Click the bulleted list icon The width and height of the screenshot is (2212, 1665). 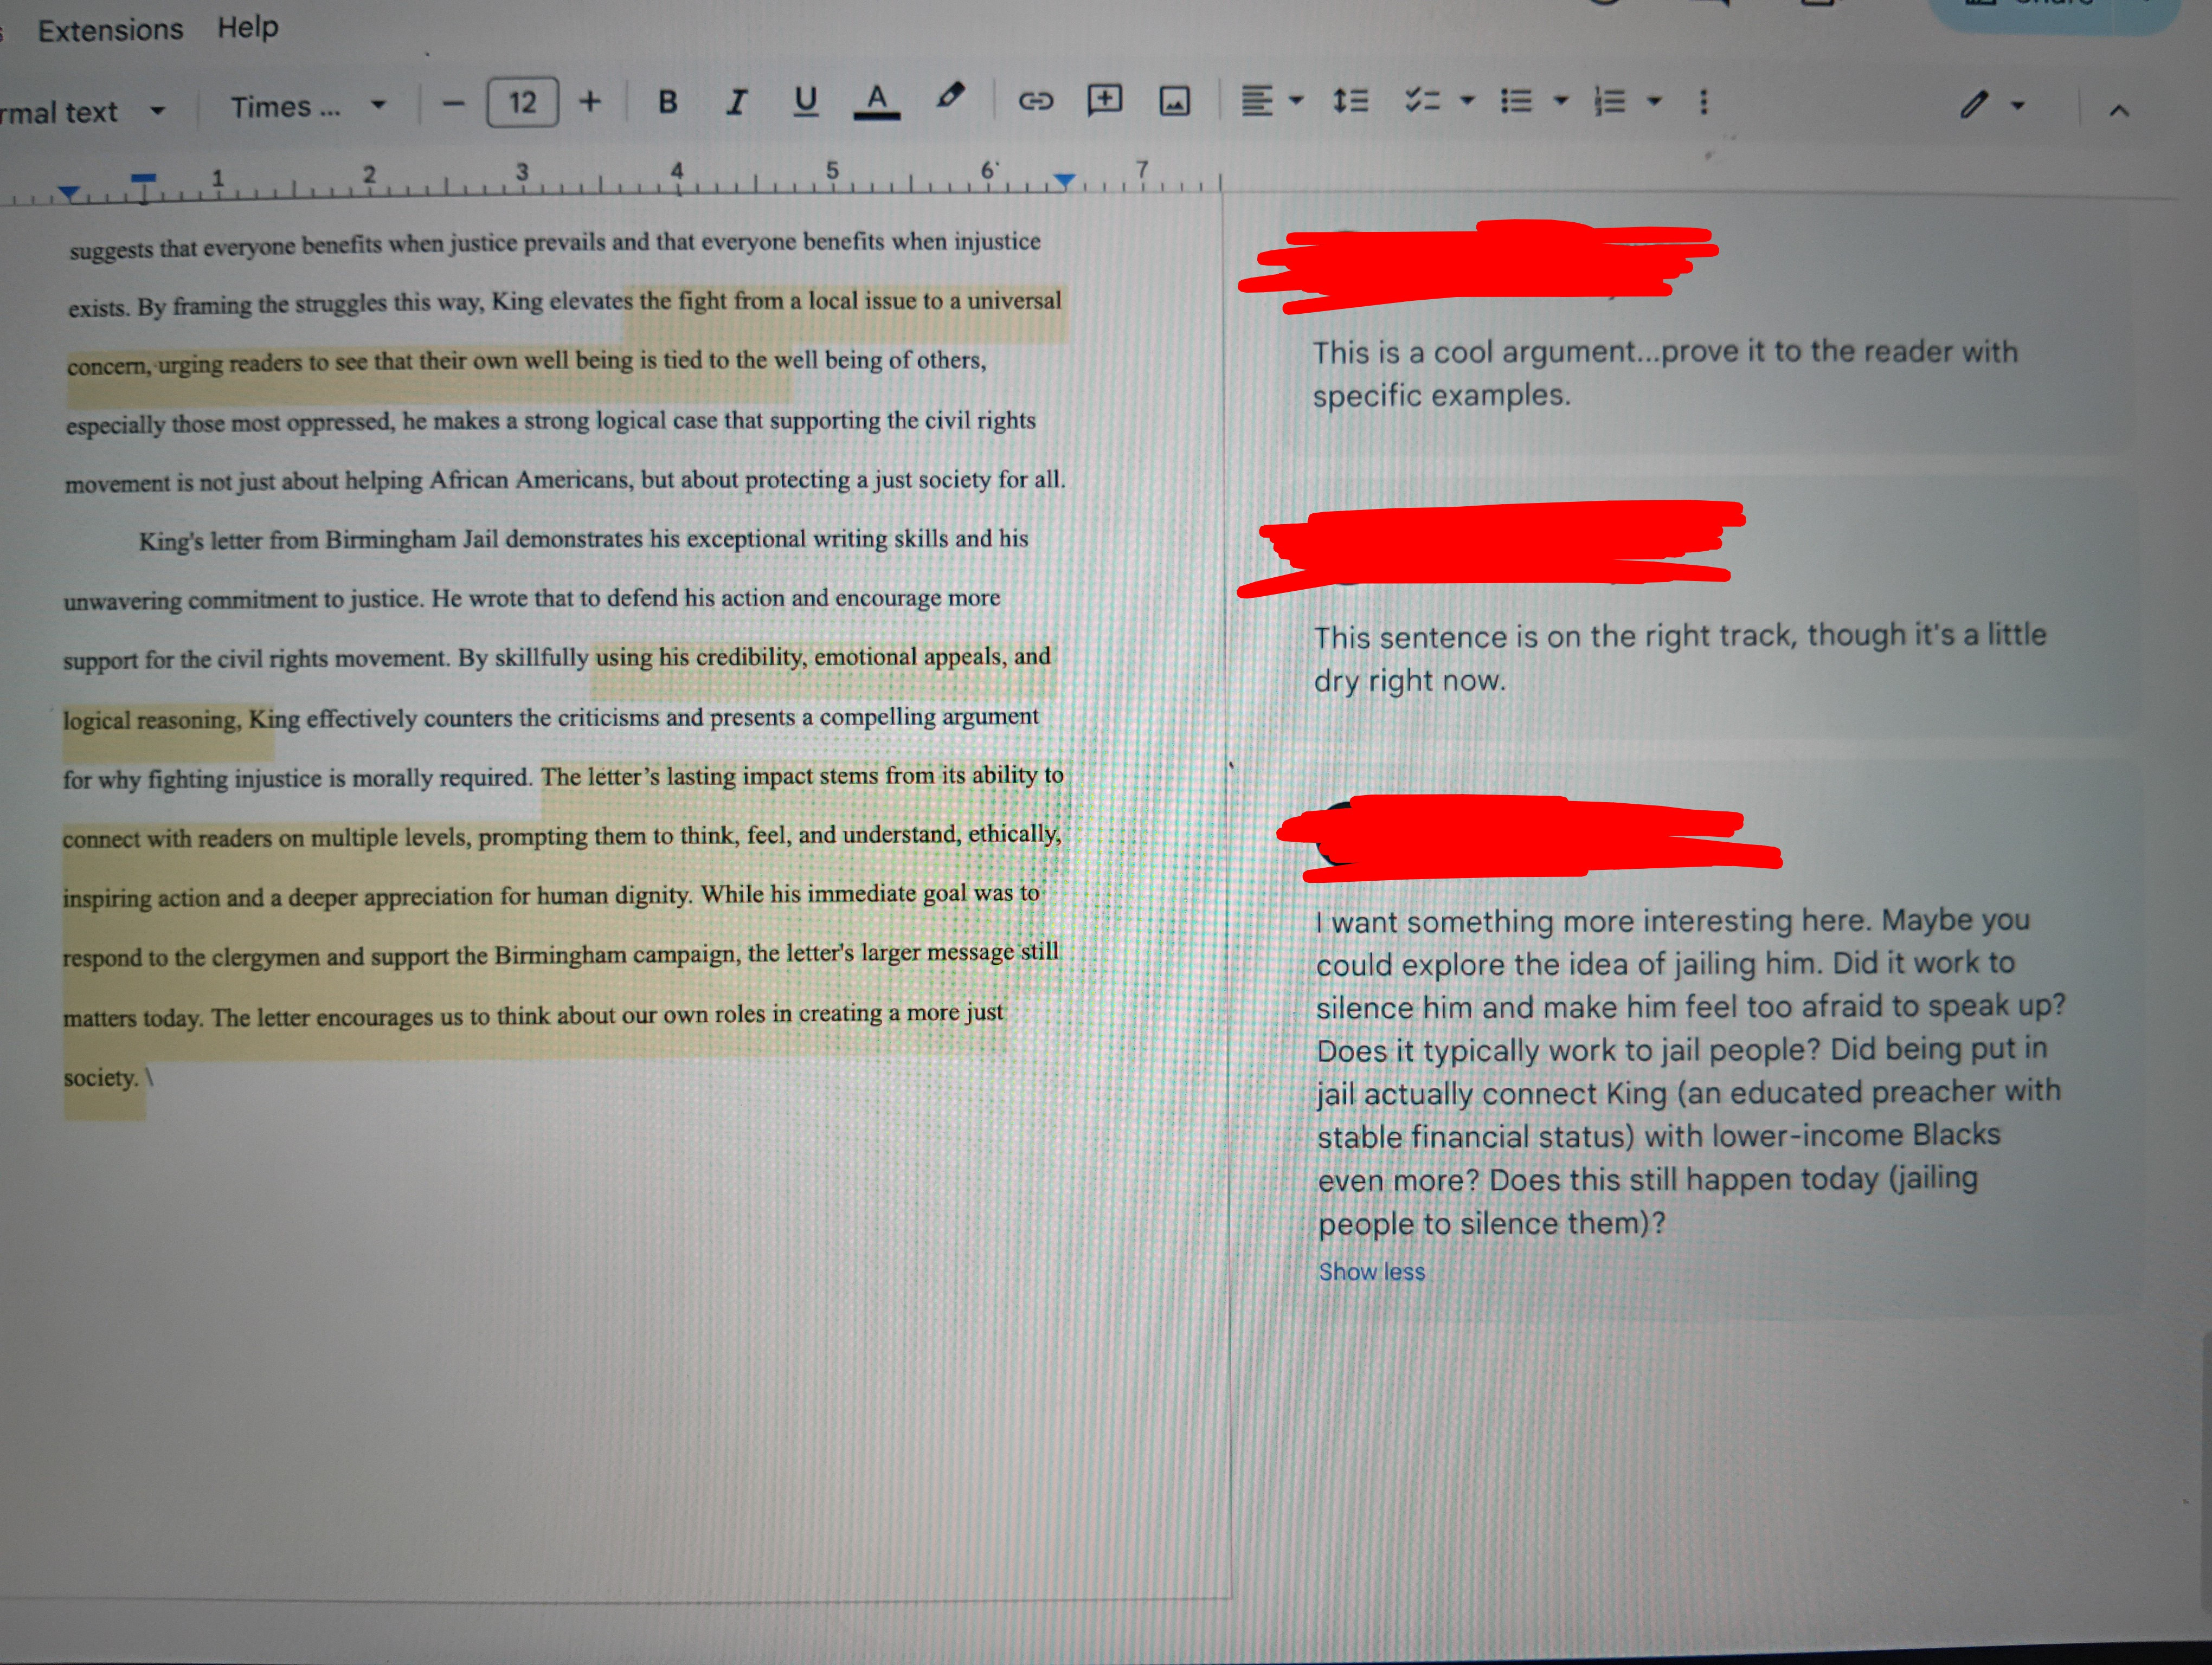(x=1516, y=101)
